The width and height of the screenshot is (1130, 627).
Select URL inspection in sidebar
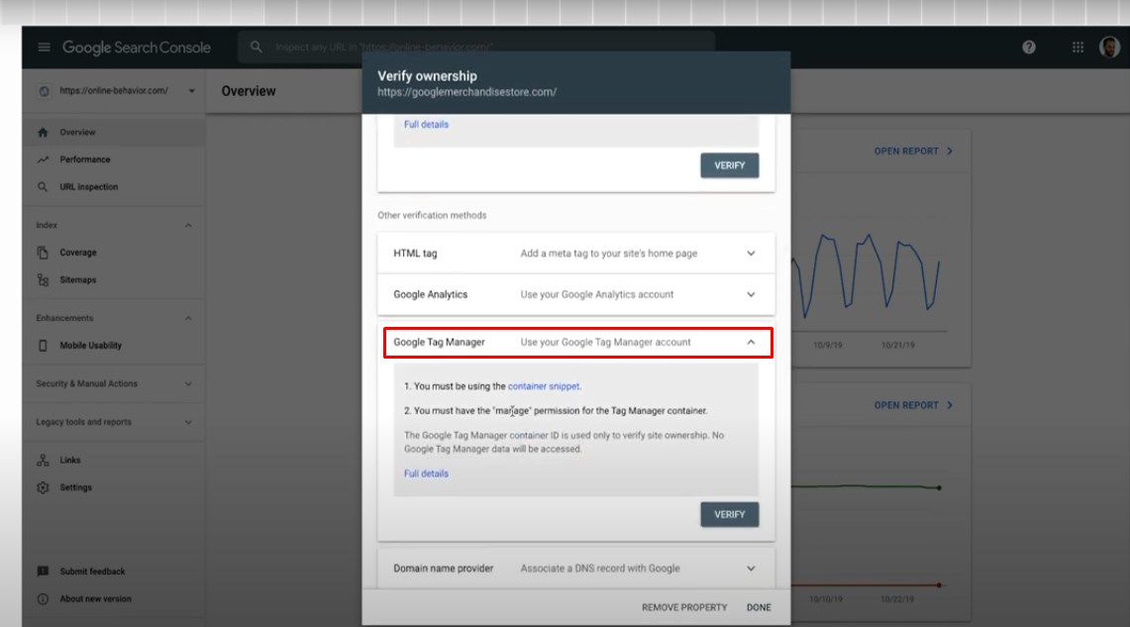coord(89,187)
